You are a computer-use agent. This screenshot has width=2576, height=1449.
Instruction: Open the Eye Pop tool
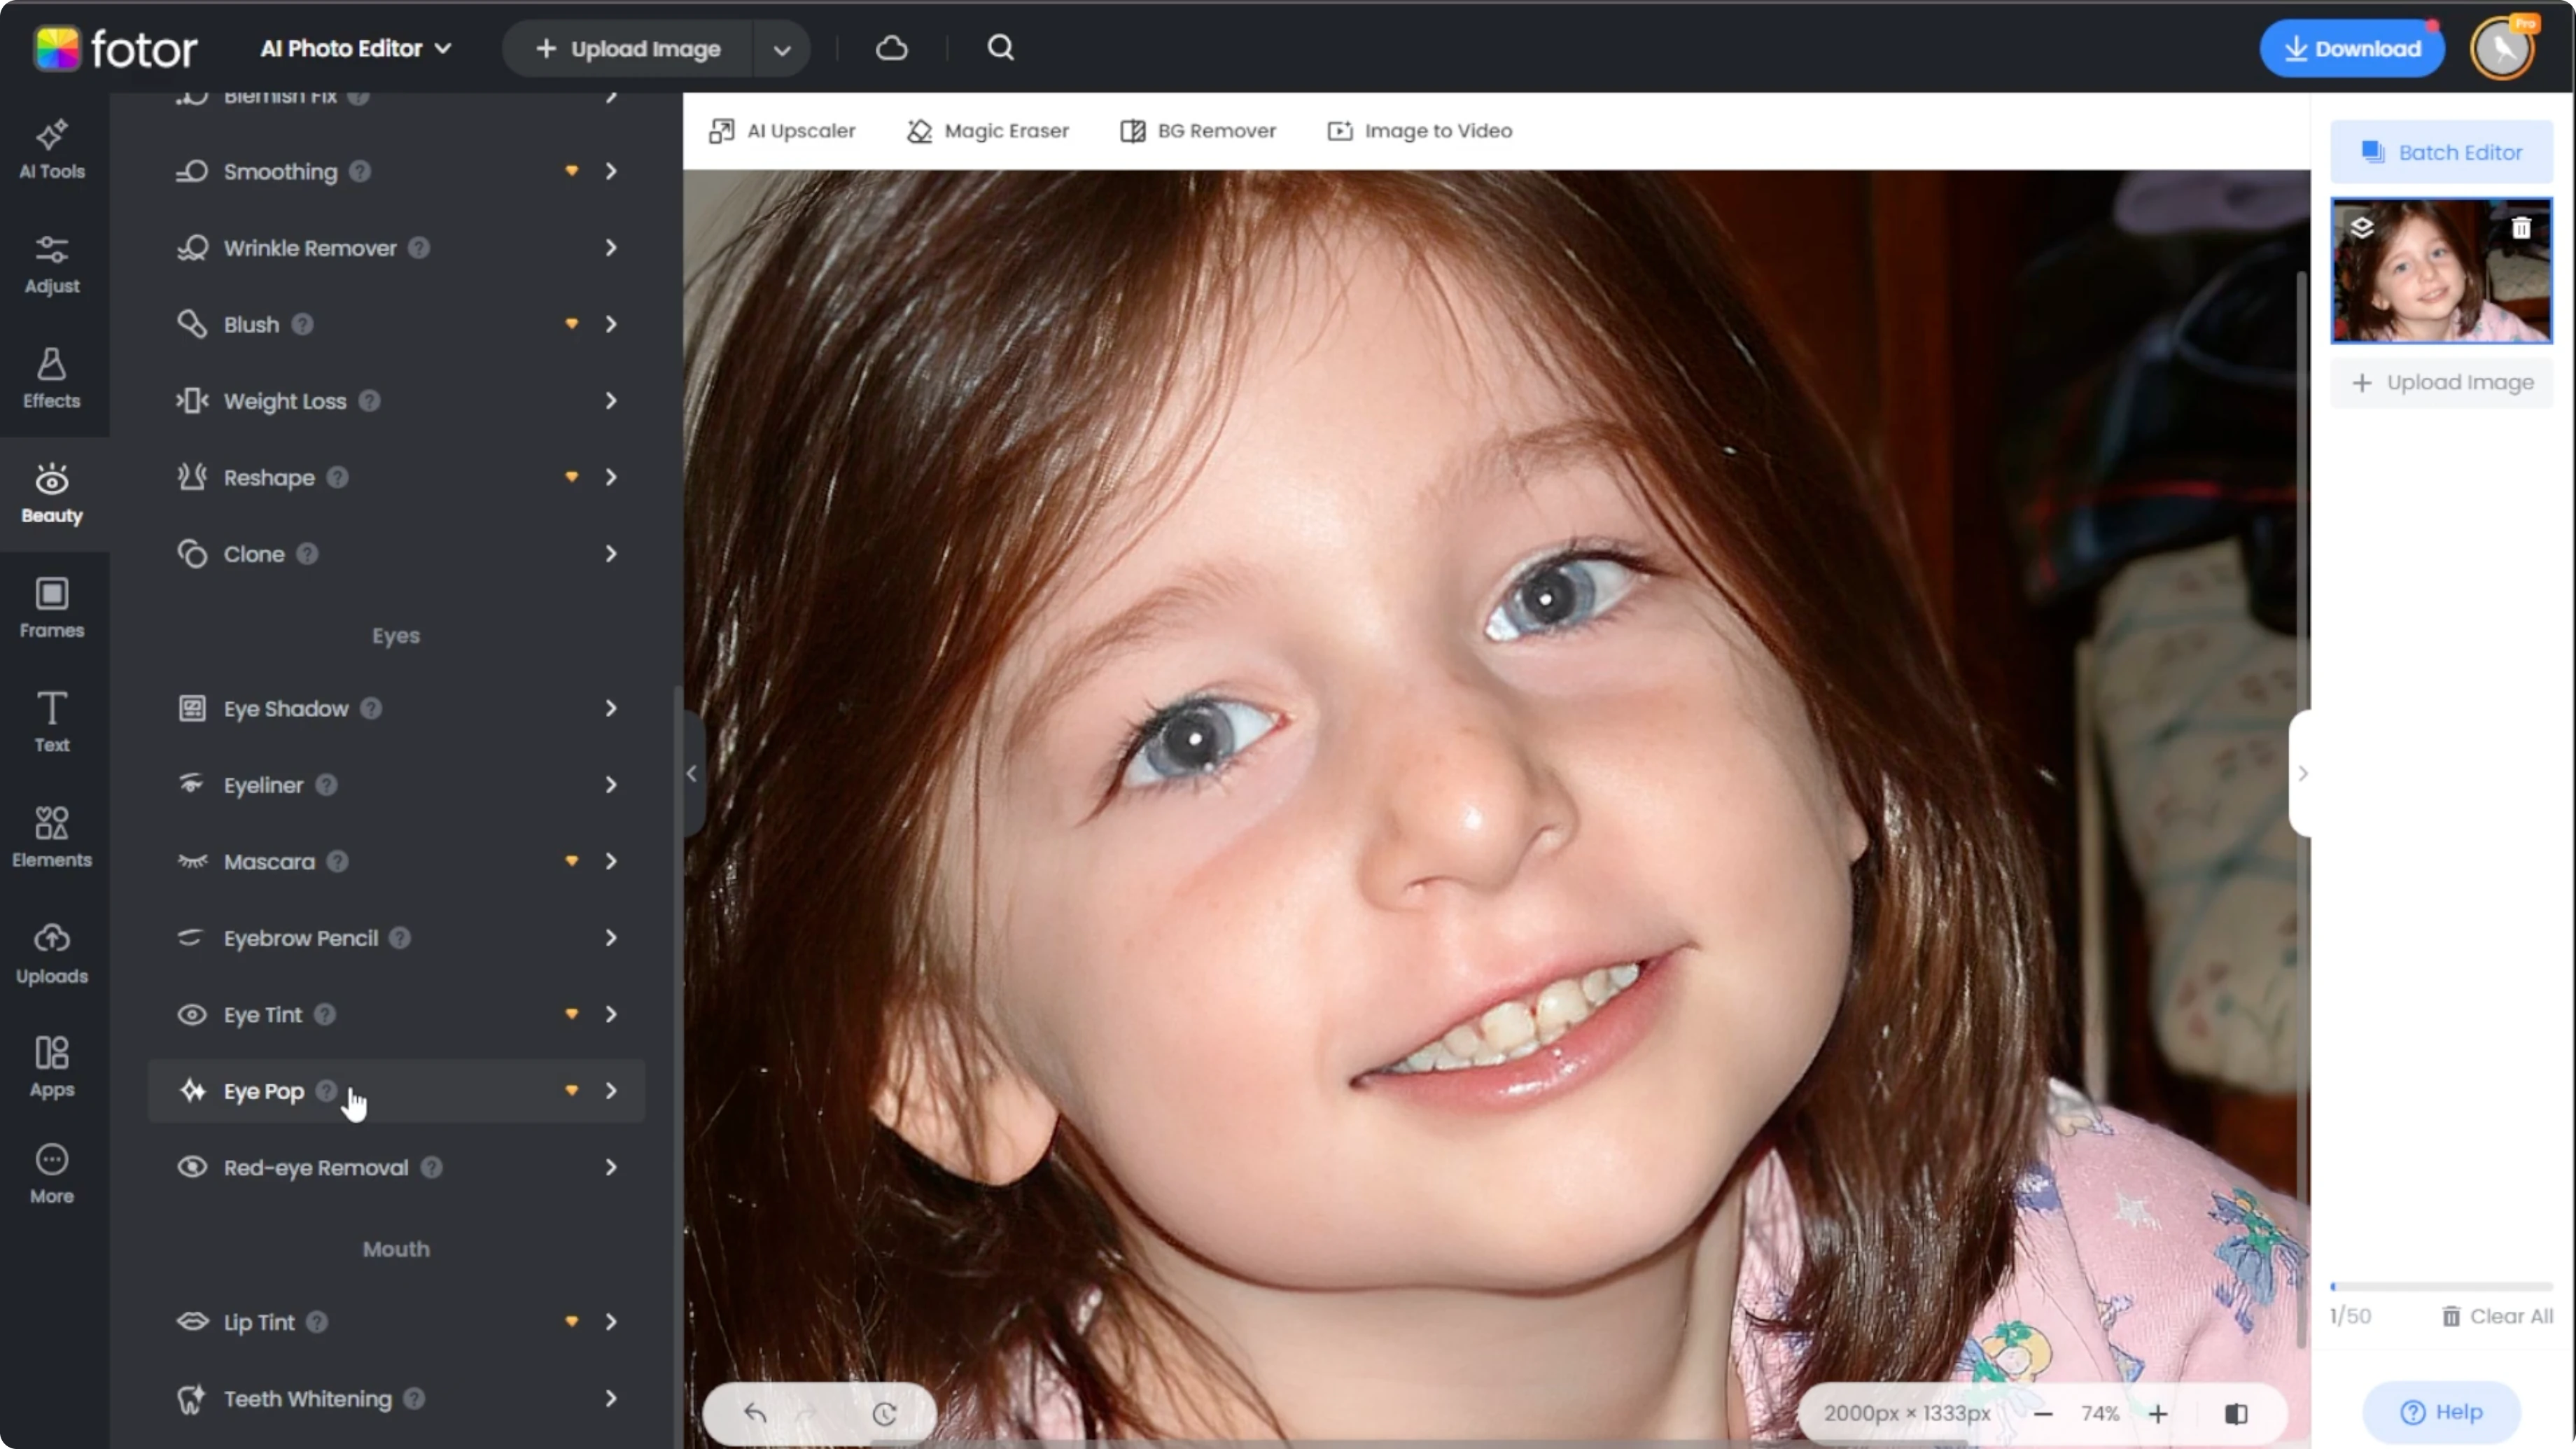(396, 1091)
